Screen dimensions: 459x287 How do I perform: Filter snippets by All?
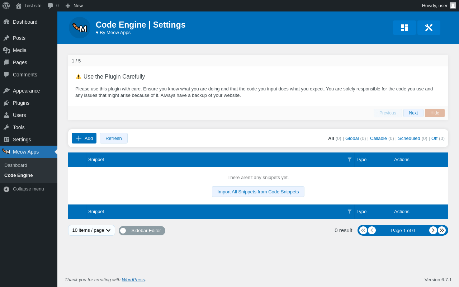(331, 138)
